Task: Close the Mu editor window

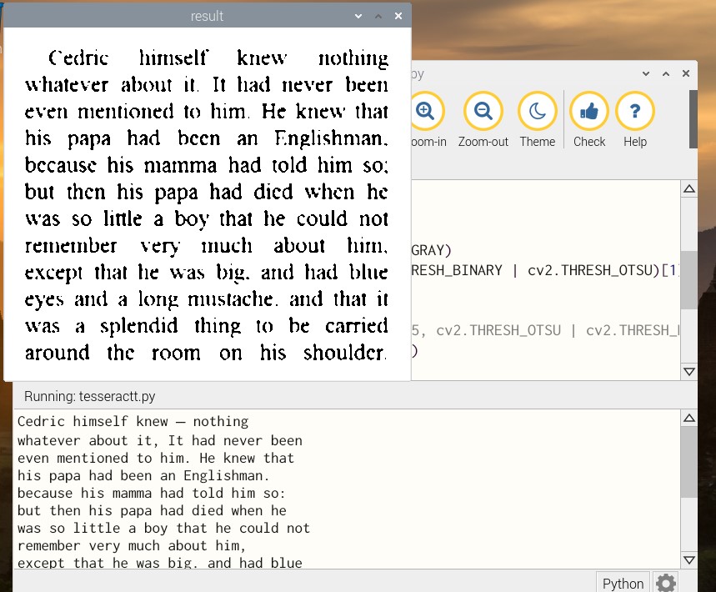Action: point(686,73)
